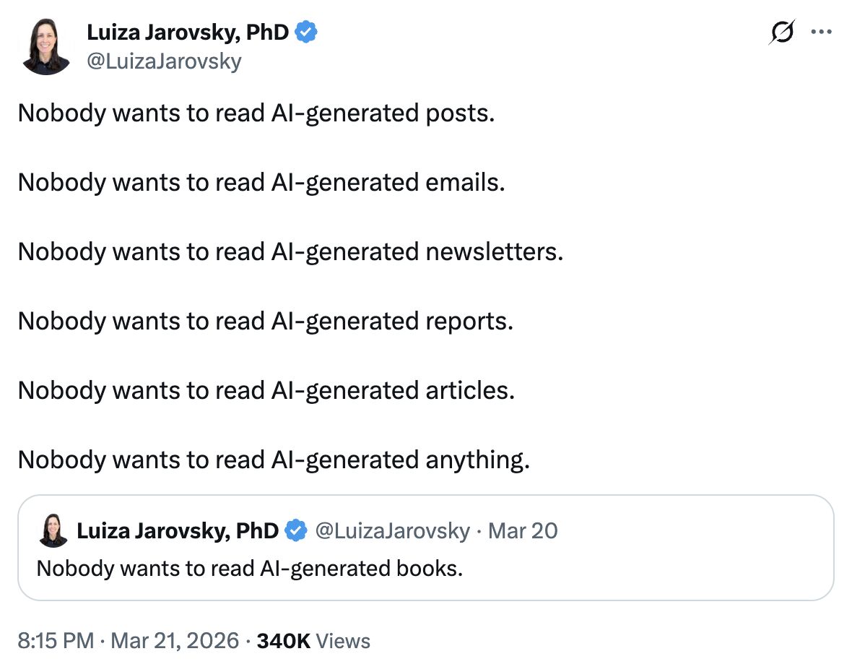The image size is (852, 672).
Task: Click the @LuizaJarovsky handle under the author name
Action: click(164, 61)
